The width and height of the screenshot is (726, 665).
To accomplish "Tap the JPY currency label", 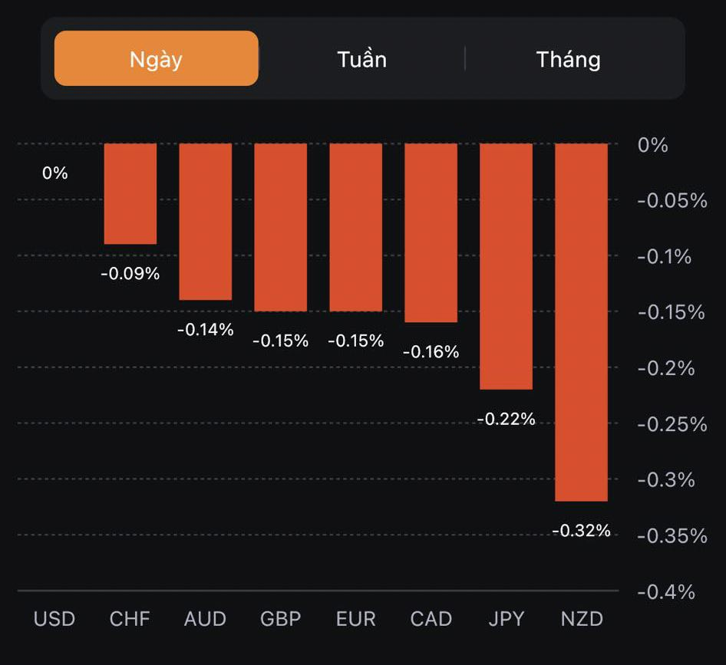I will click(506, 619).
